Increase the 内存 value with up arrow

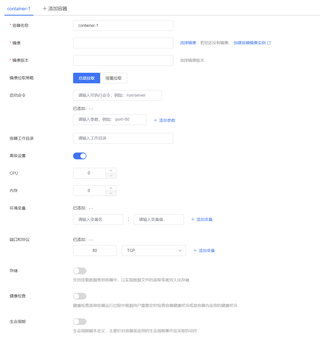[x=111, y=188]
